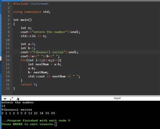Click the number 13 in console output
Viewport: 160px width, 129px height.
point(30,113)
